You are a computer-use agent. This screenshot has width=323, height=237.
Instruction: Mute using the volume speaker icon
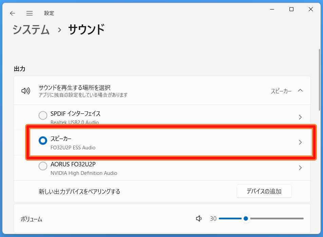(199, 218)
